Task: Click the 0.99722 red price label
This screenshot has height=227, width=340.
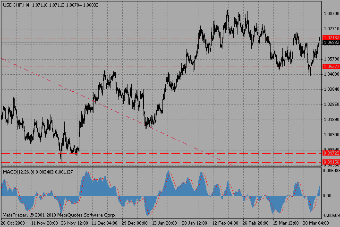Action: [331, 153]
